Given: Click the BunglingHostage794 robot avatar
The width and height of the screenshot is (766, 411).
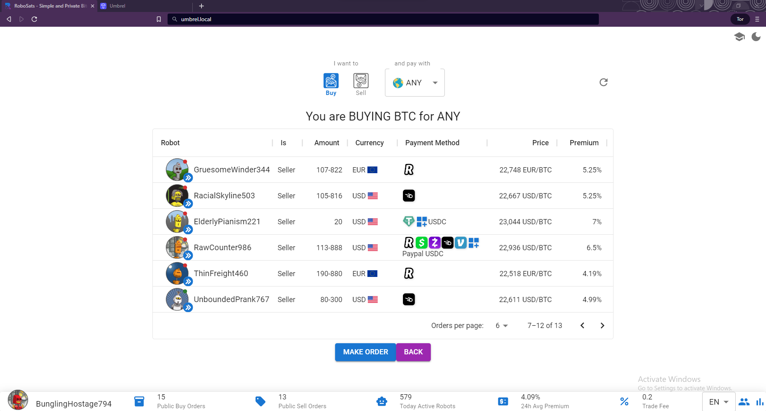Looking at the screenshot, I should coord(18,400).
